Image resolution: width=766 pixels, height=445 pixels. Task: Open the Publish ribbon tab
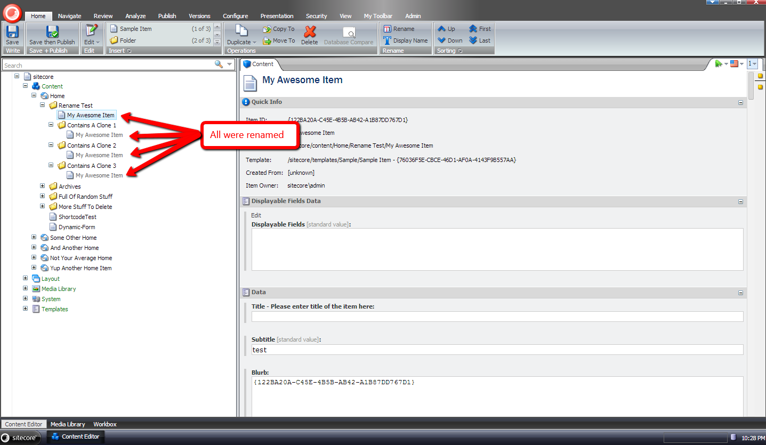pos(167,16)
